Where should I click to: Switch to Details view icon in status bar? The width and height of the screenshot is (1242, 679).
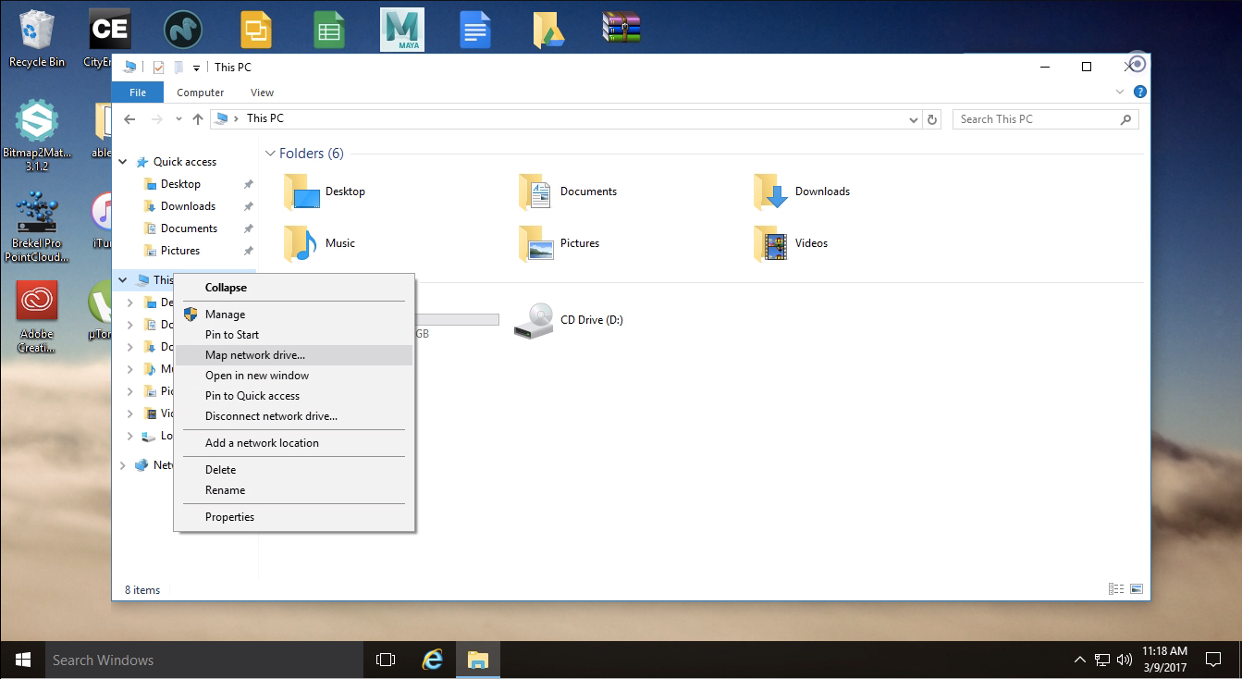[1116, 589]
